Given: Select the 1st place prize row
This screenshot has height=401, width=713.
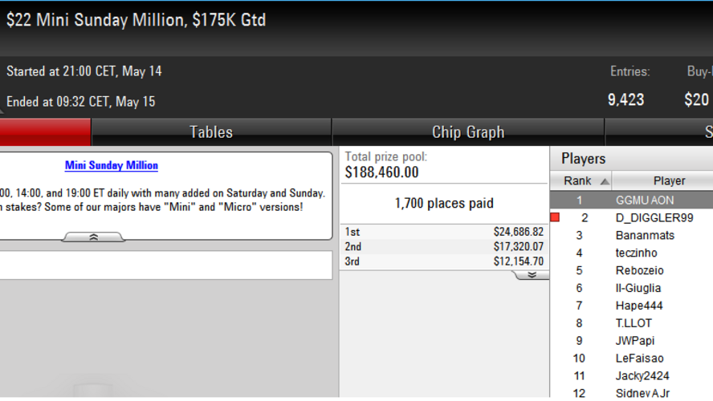Looking at the screenshot, I should [444, 232].
